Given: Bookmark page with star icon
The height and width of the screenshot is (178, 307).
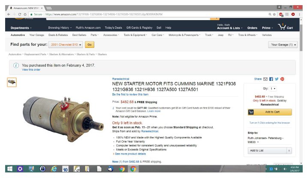Looking at the screenshot, I should (x=274, y=14).
